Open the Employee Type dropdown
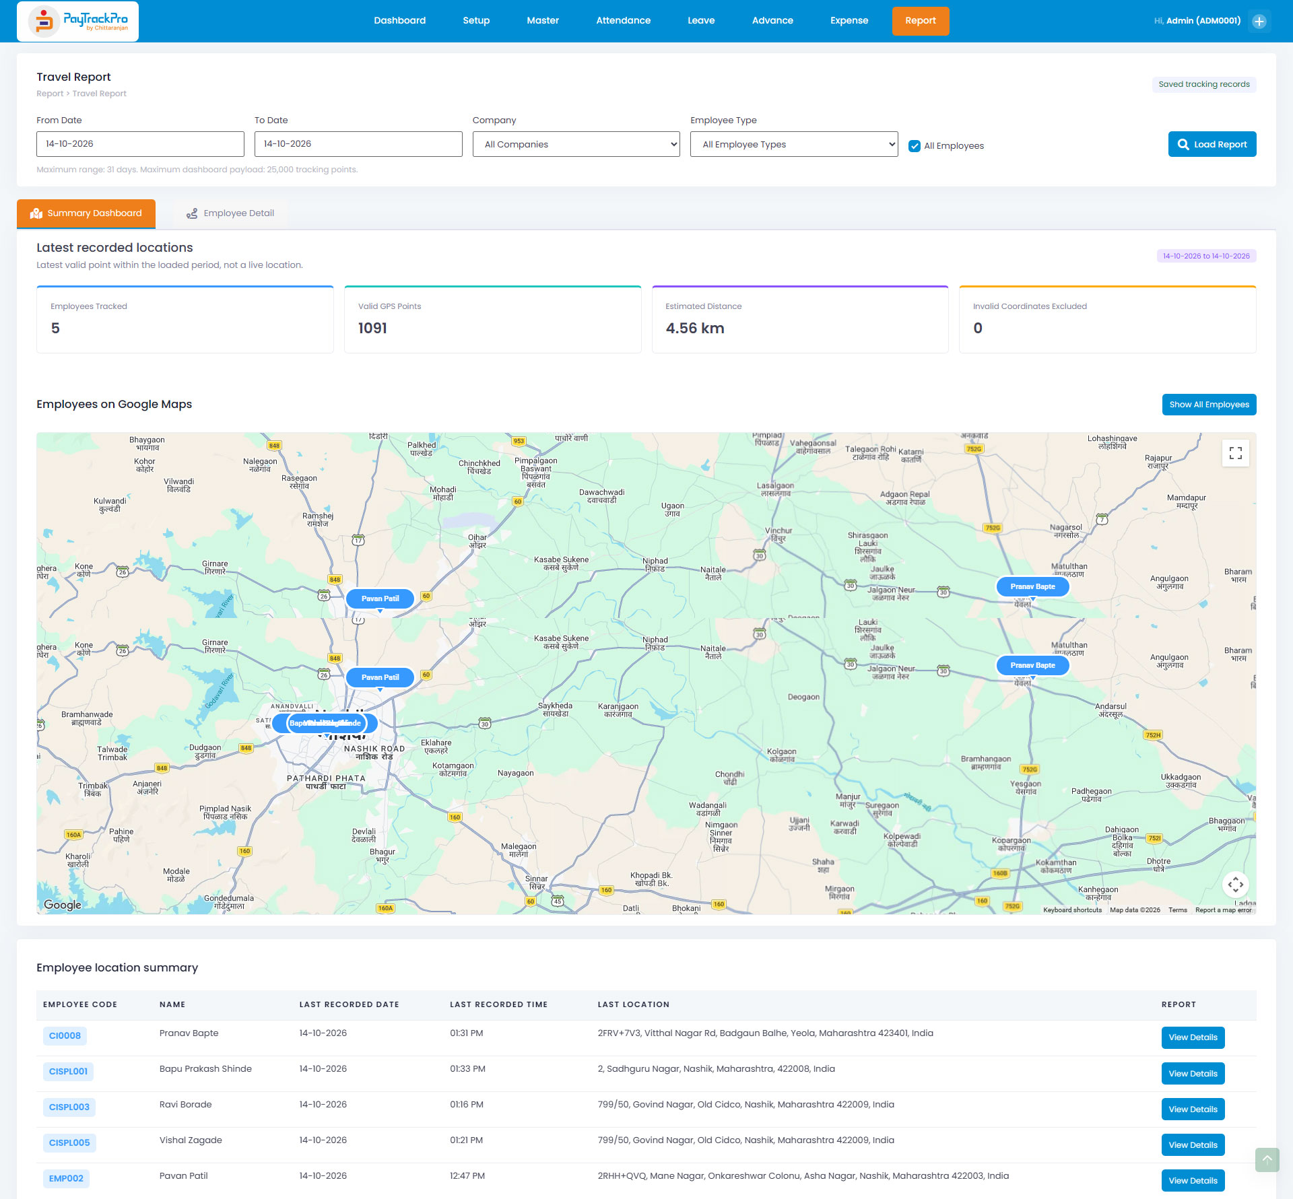Image resolution: width=1293 pixels, height=1199 pixels. coord(794,144)
